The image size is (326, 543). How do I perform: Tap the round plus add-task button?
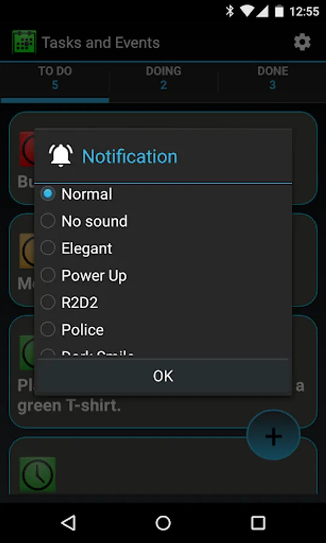pos(273,435)
